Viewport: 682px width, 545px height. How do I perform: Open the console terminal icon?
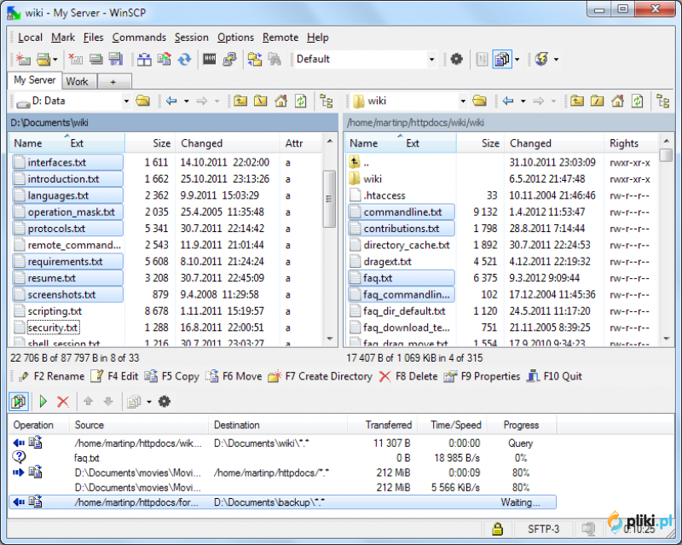pyautogui.click(x=210, y=59)
